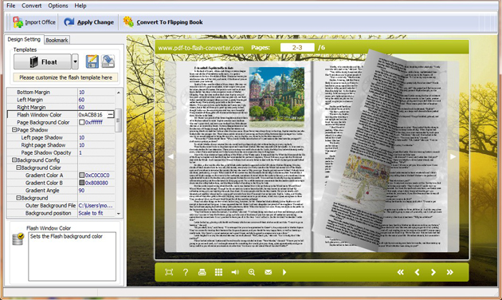Click Apply Change button
This screenshot has width=502, height=300.
click(89, 22)
